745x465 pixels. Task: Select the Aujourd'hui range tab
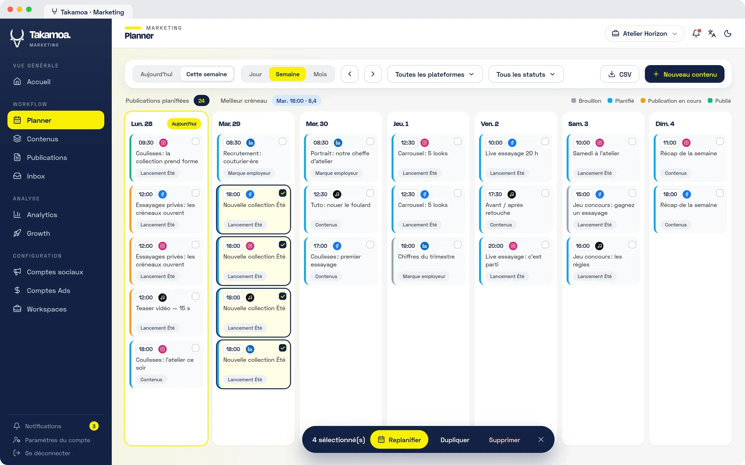click(156, 74)
